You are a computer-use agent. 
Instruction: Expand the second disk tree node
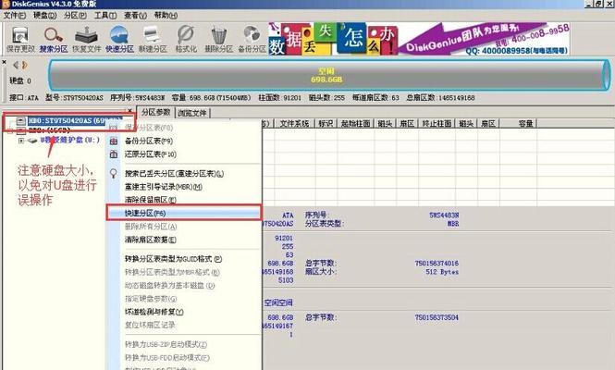tap(10, 130)
